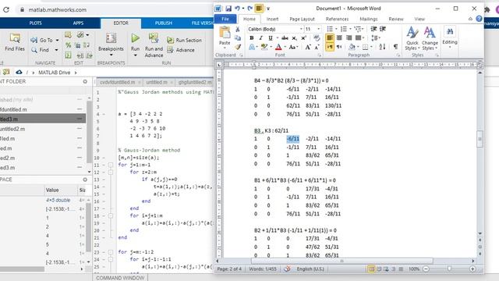Click Text Highlight Color swatch
This screenshot has height=281, width=499.
(x=264, y=47)
